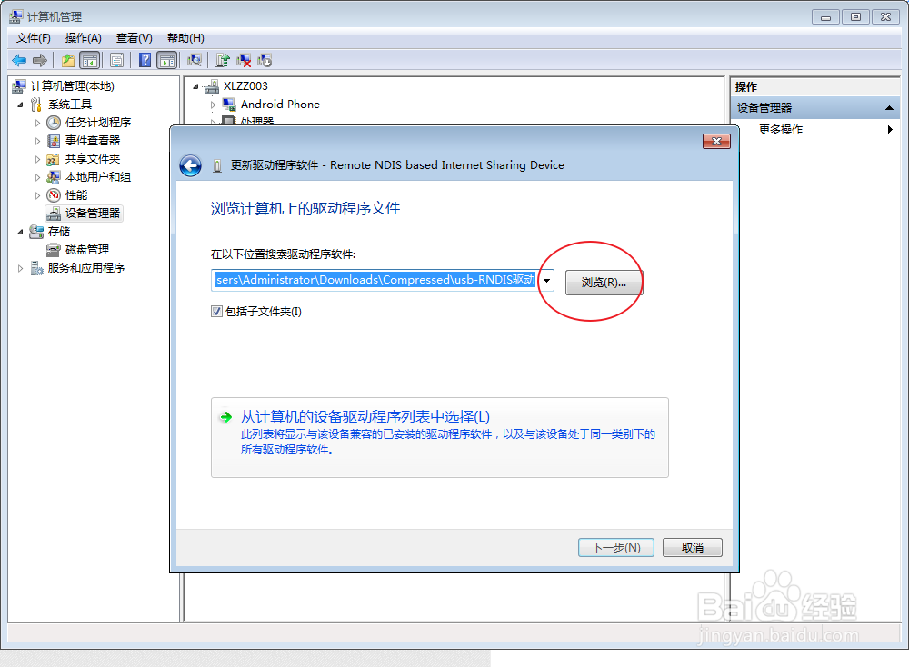Click the 事件查看器 icon
Screen dimensions: 909x667
[x=54, y=141]
